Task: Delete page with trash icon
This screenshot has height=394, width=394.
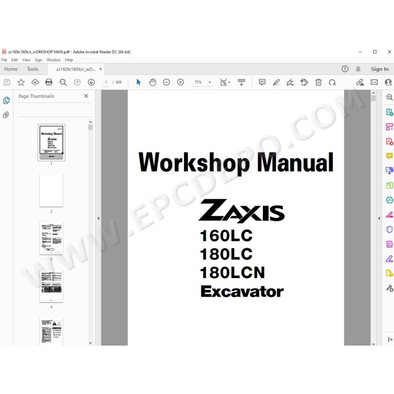Action: point(319,82)
